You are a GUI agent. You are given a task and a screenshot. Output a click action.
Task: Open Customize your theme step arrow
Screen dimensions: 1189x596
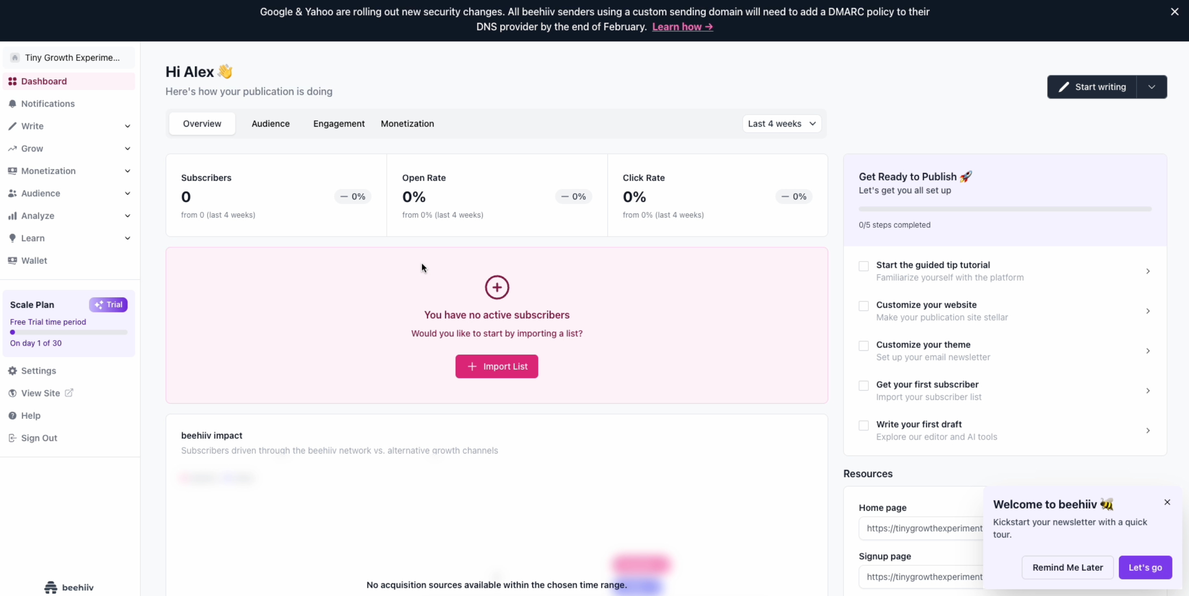click(1148, 351)
